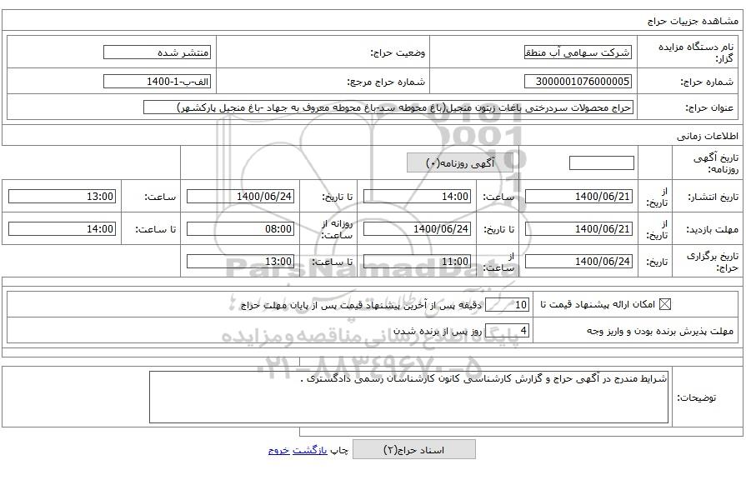Open the 'آگهی روزنامه(۰)' button
Image resolution: width=746 pixels, height=480 pixels.
tap(459, 163)
